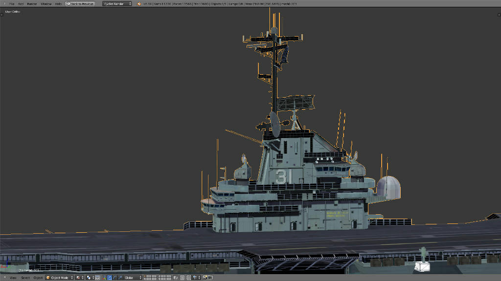Open the viewport View menu
501x281 pixels.
(x=13, y=278)
